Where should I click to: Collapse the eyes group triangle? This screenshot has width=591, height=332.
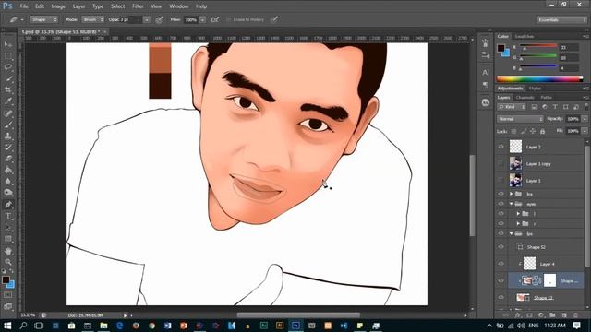[511, 204]
